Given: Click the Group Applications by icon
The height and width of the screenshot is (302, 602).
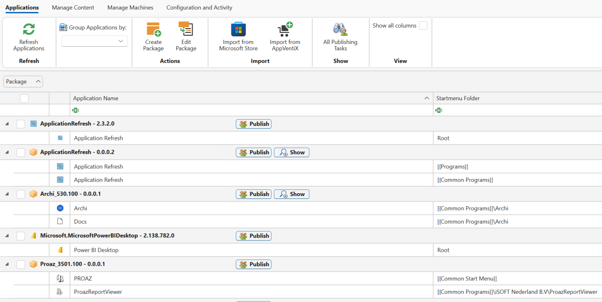Looking at the screenshot, I should tap(63, 27).
